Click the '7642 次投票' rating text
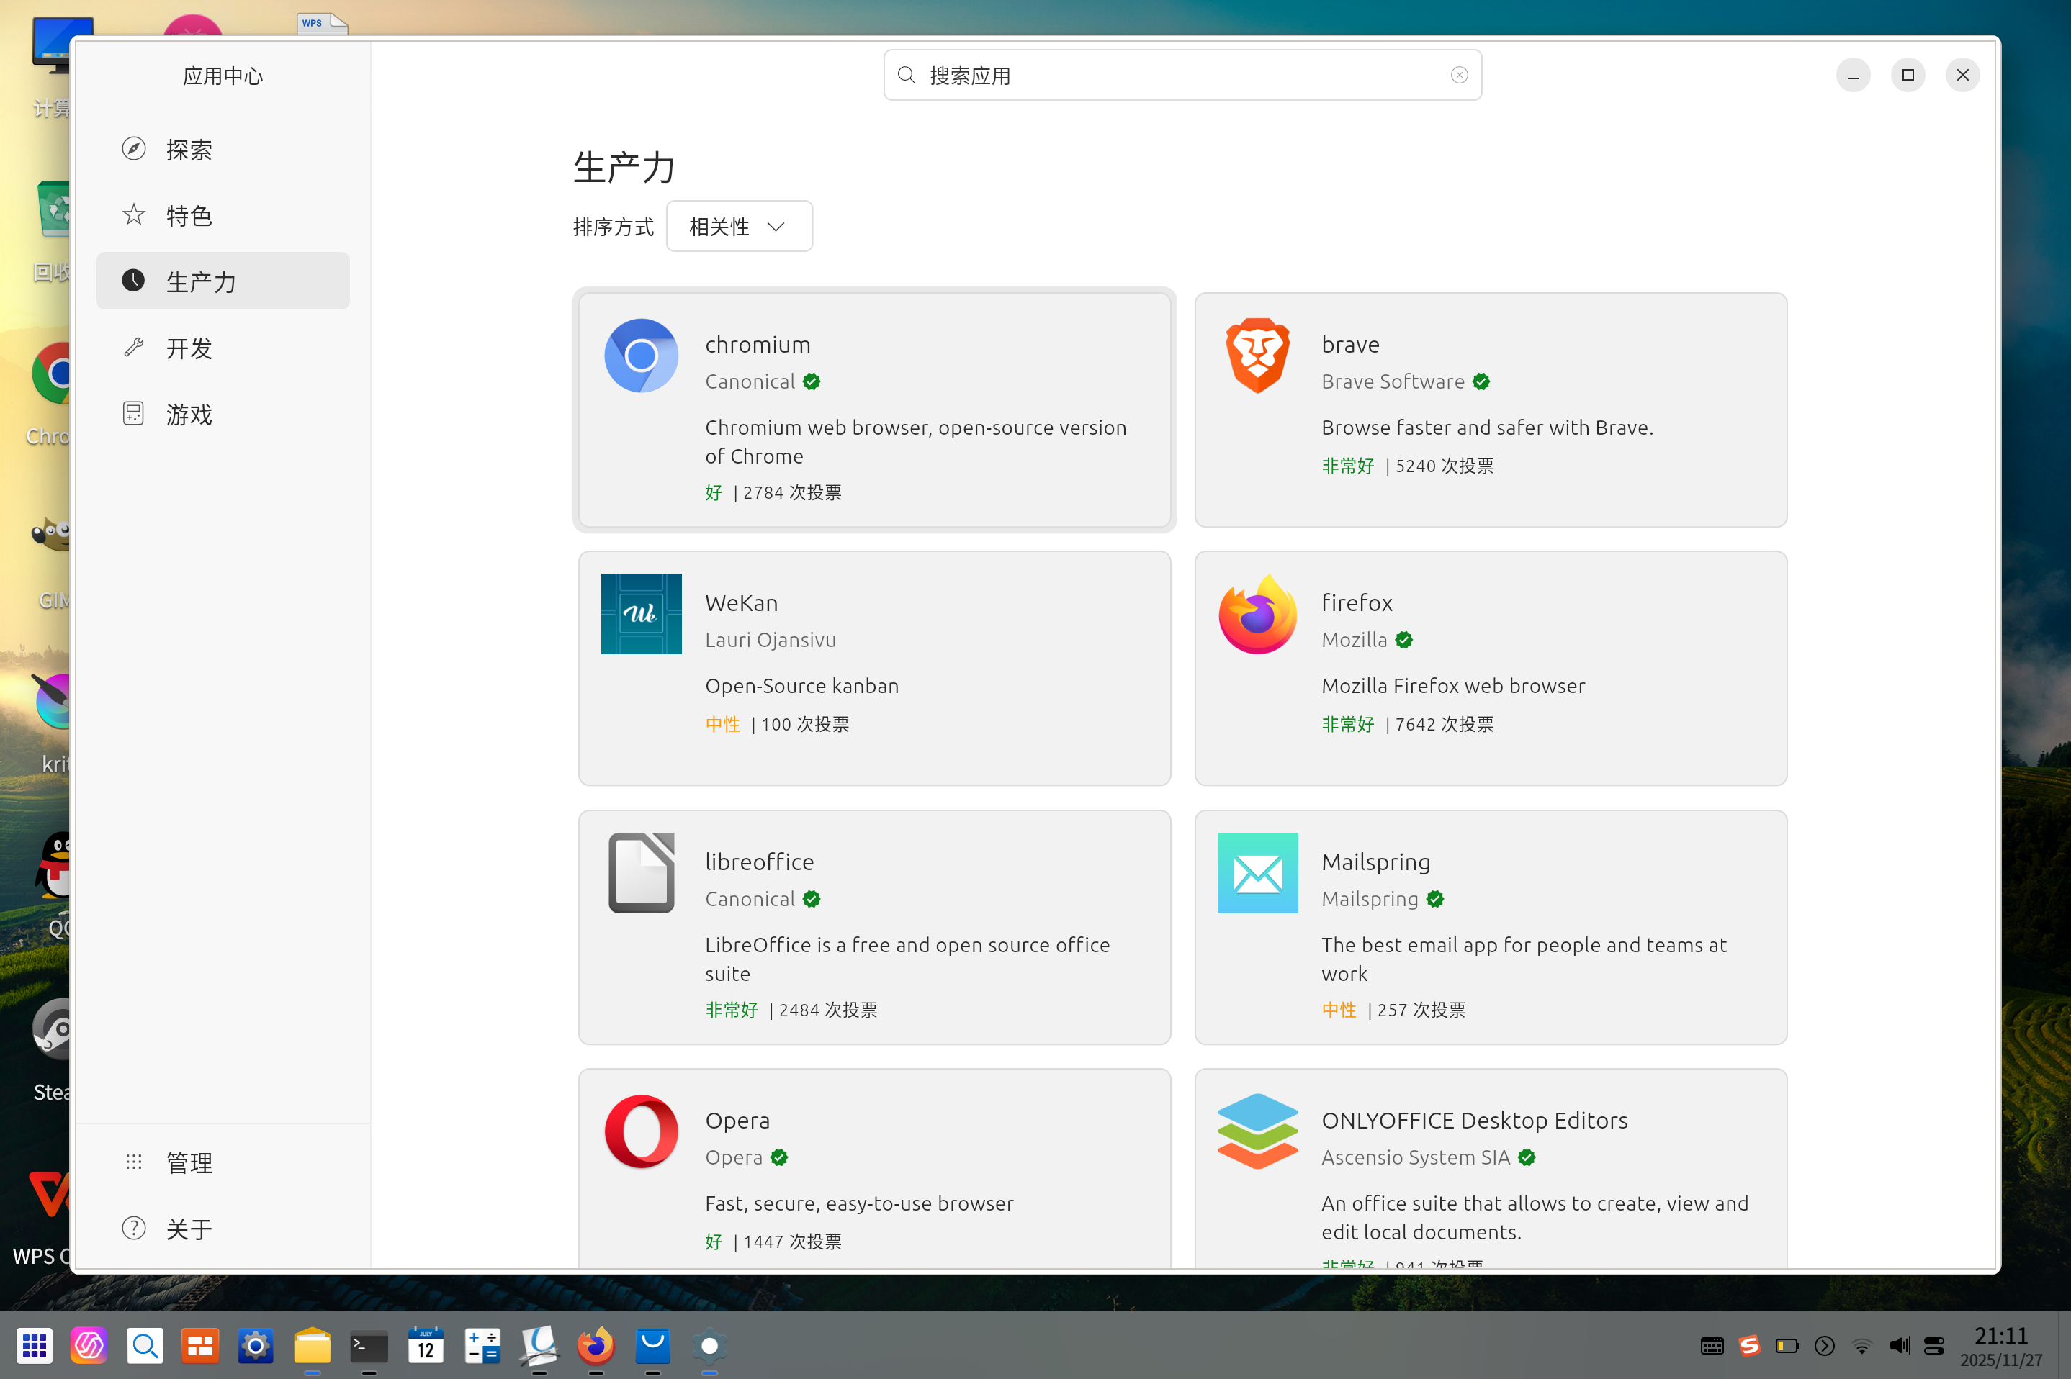Screen dimensions: 2071x1379 [1445, 724]
